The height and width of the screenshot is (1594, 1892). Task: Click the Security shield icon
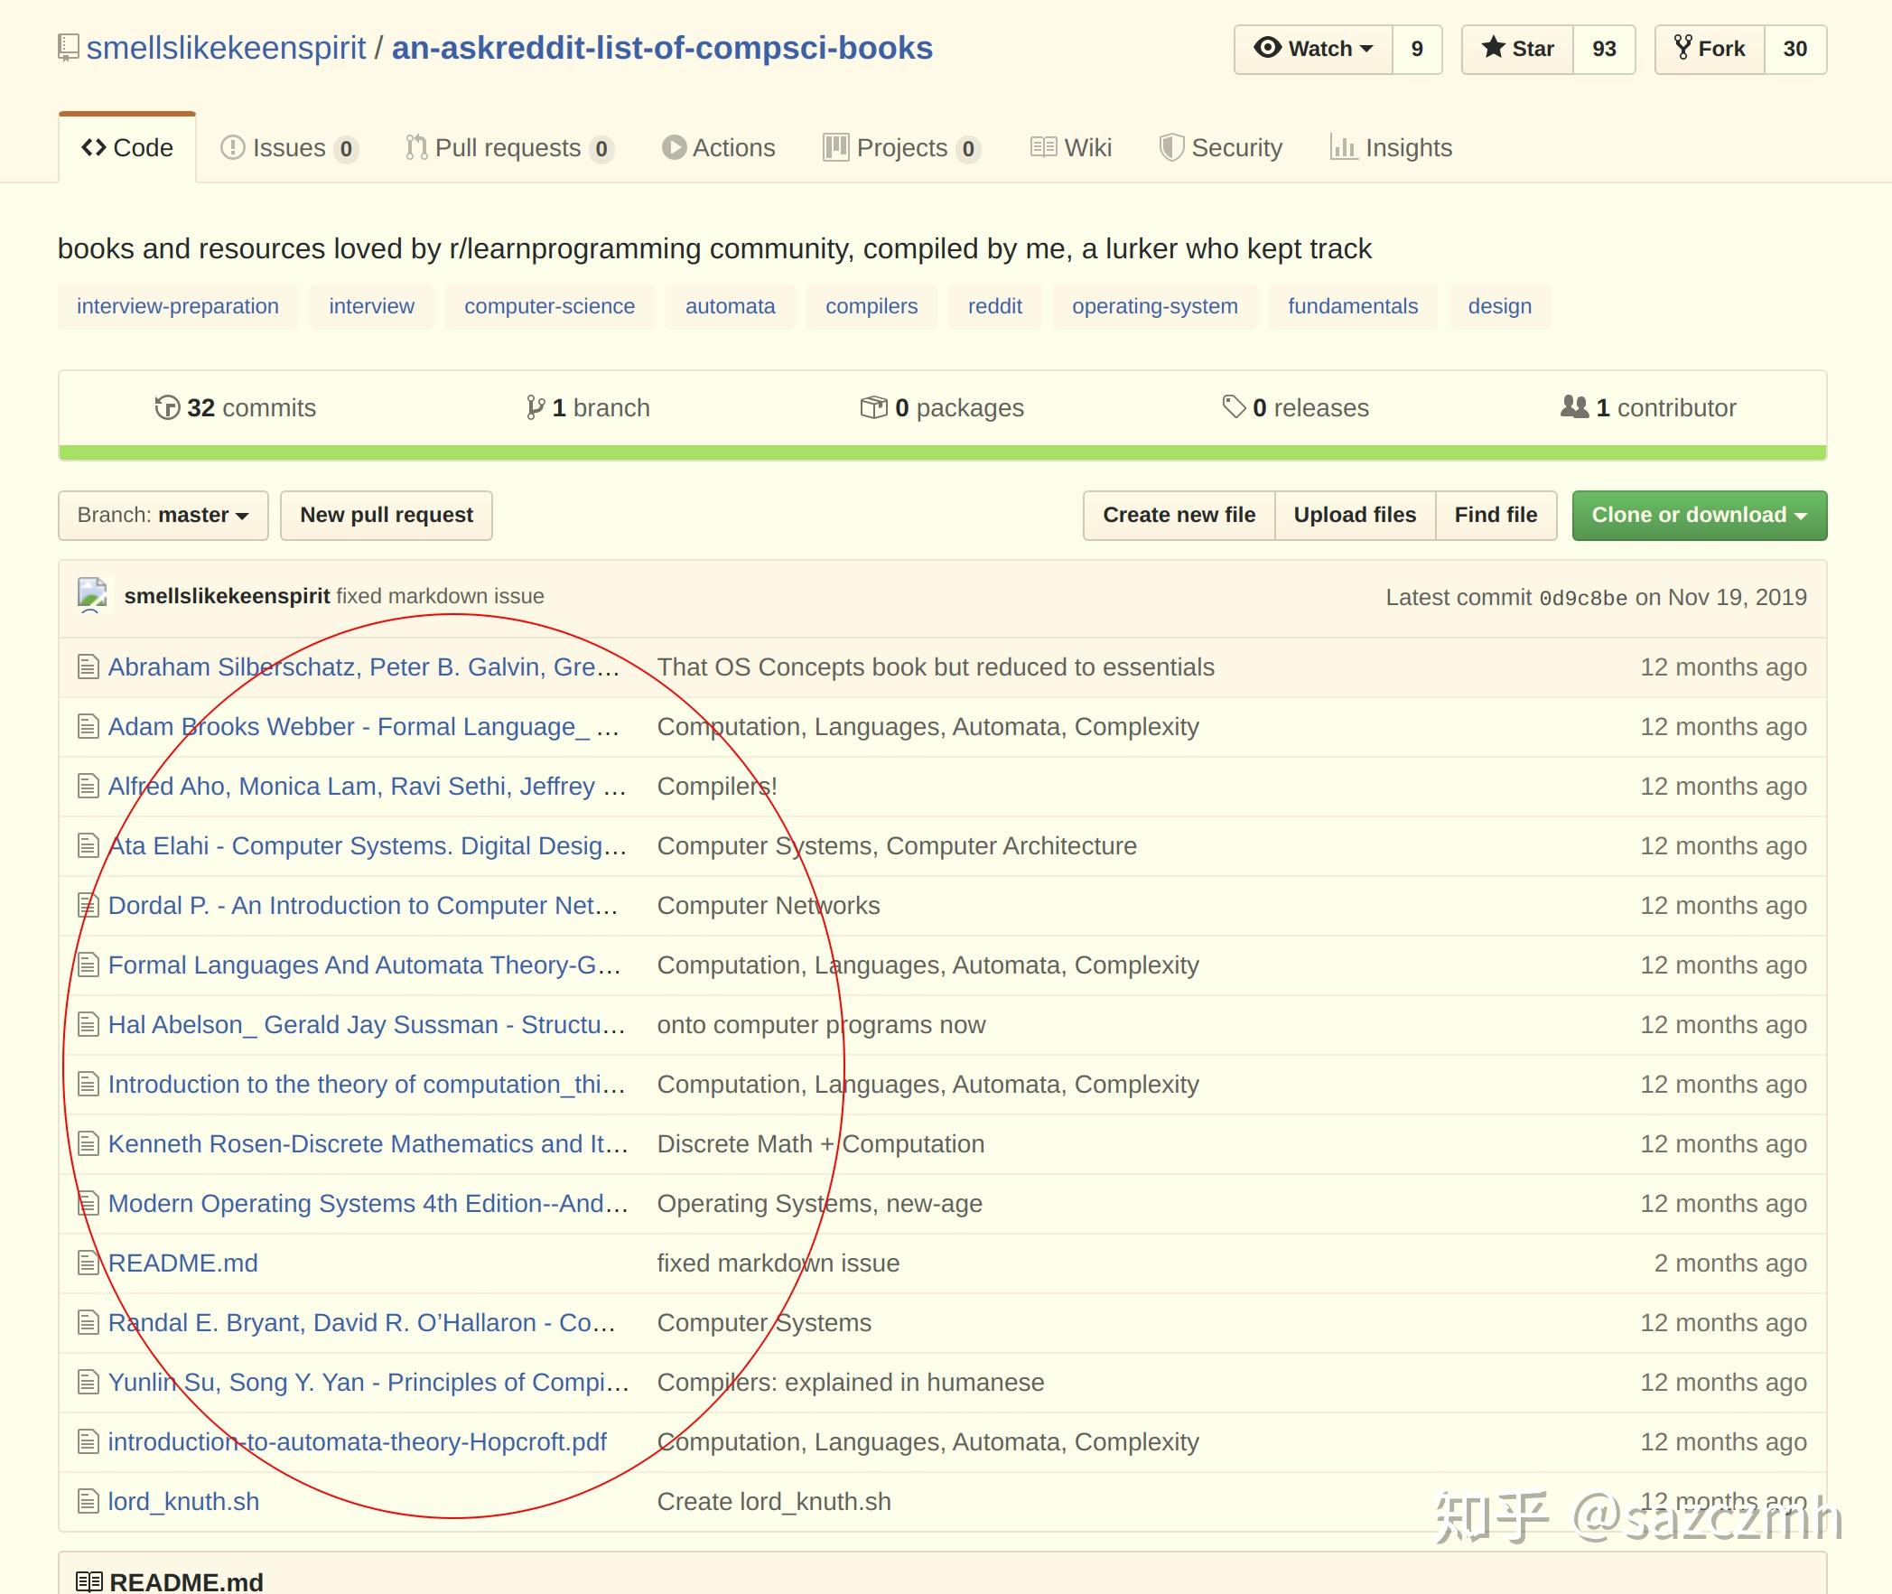(x=1172, y=147)
